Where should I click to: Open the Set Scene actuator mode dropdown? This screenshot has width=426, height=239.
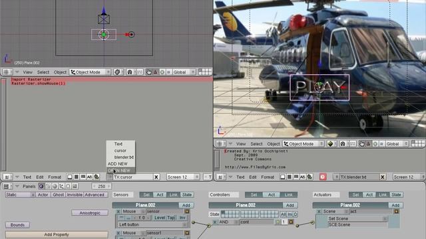[x=357, y=218]
